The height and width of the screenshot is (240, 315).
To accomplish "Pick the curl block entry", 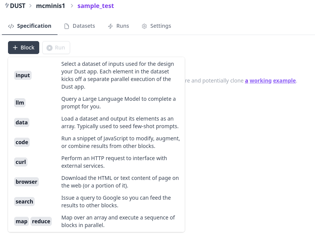I will pyautogui.click(x=96, y=162).
